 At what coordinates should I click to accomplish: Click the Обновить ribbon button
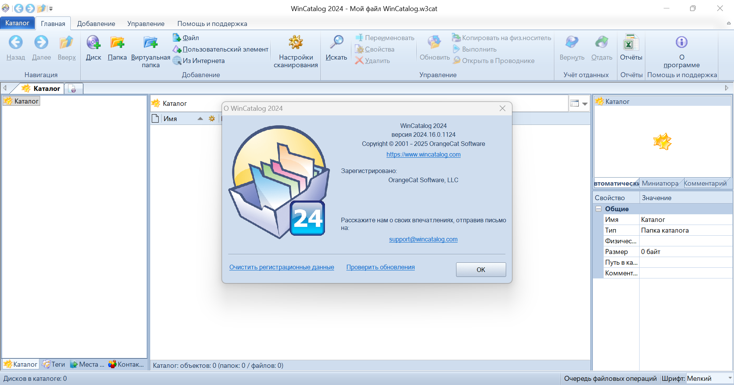tap(435, 48)
